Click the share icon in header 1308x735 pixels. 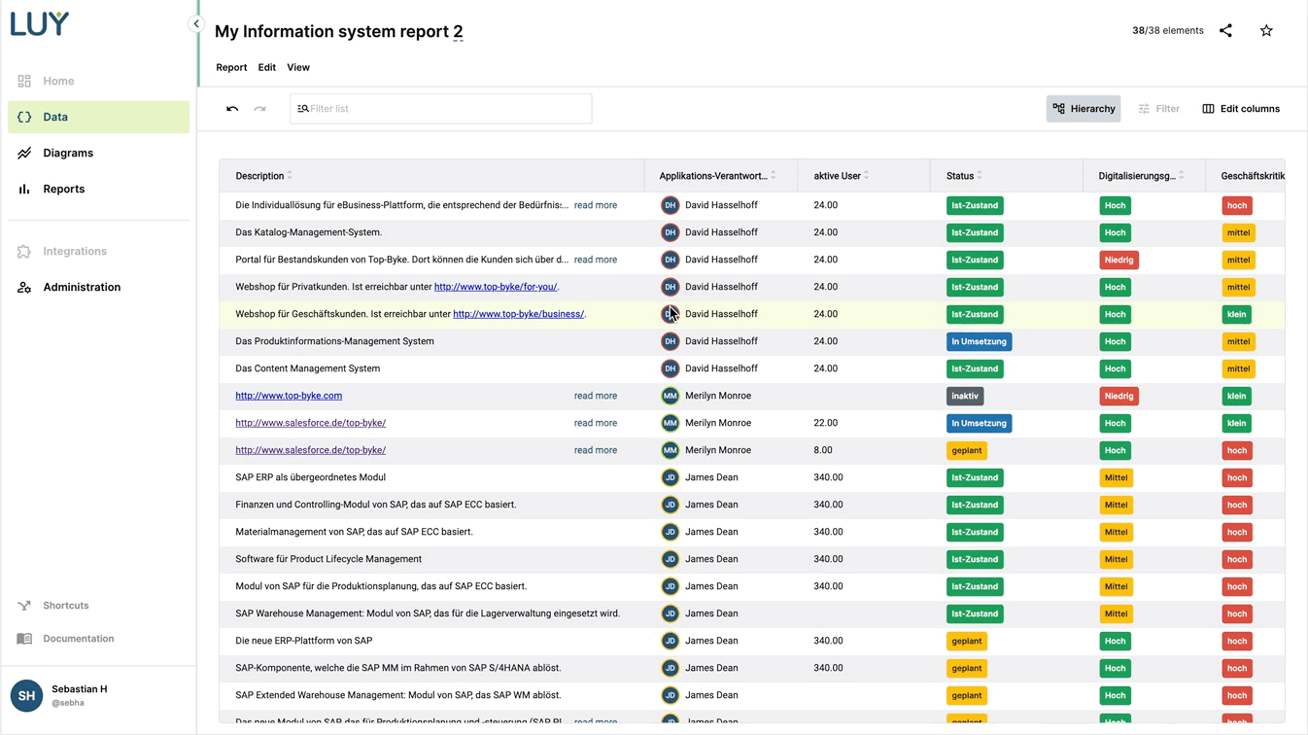pyautogui.click(x=1225, y=31)
